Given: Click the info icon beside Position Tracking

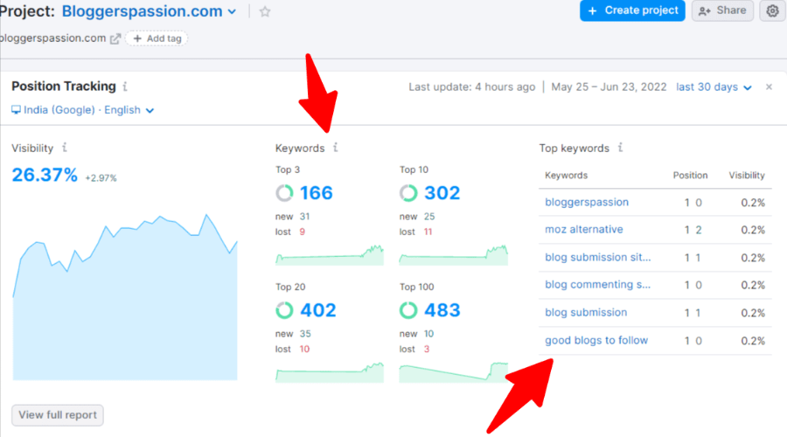Looking at the screenshot, I should tap(125, 87).
